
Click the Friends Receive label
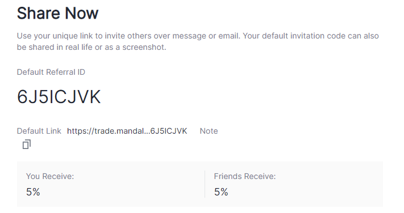pos(245,176)
